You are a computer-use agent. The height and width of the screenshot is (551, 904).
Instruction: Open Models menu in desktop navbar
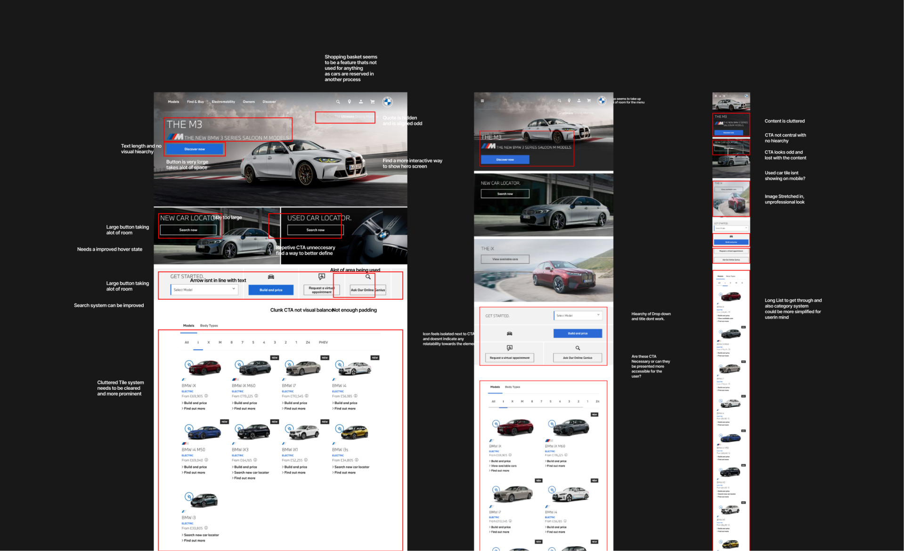tap(174, 102)
